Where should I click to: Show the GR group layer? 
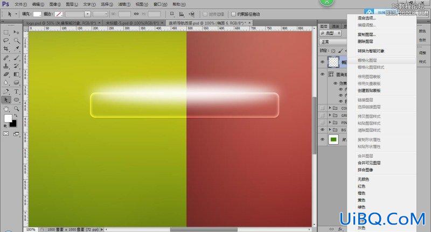tap(322, 115)
